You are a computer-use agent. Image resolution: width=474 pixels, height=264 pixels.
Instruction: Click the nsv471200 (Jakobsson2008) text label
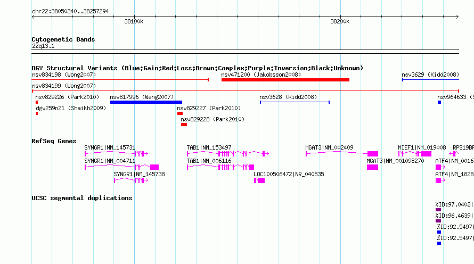(x=261, y=75)
